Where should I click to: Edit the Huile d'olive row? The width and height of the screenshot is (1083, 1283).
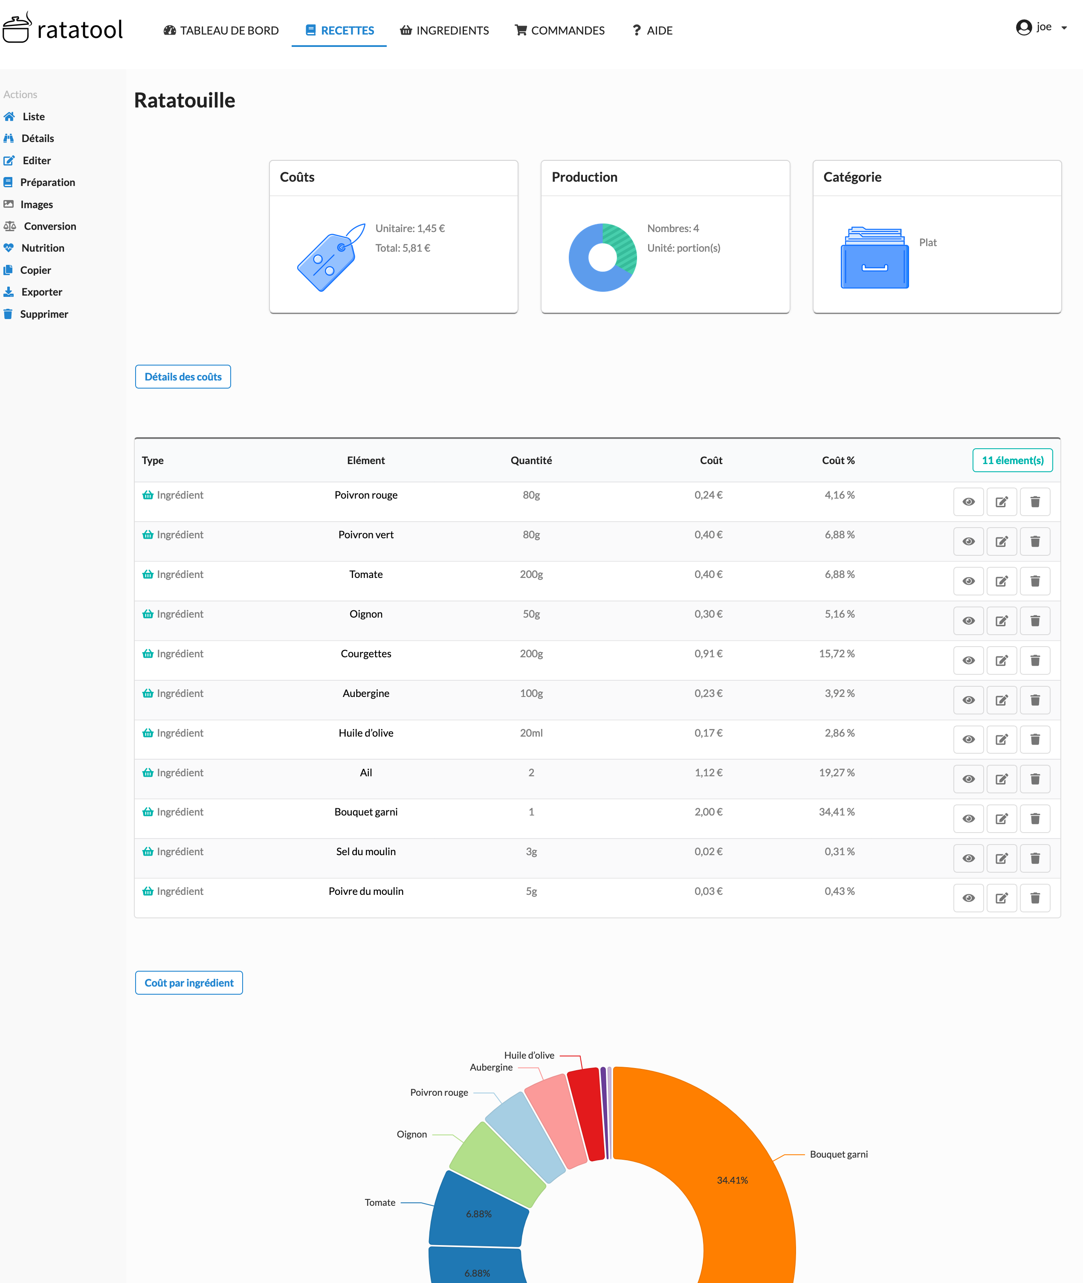(1001, 740)
